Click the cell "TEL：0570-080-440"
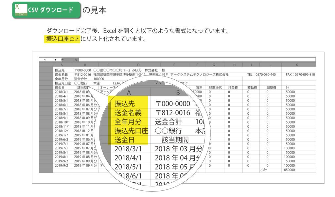This screenshot has height=197, width=335. pyautogui.click(x=261, y=74)
